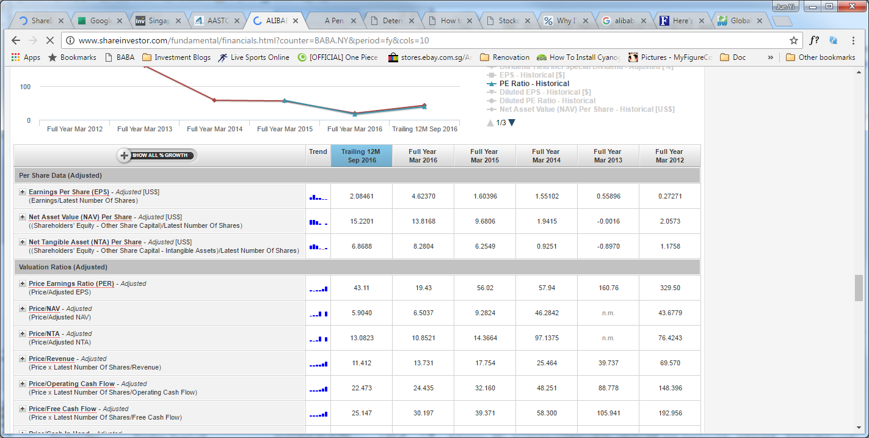Toggle Diluted EPS - Historical chart series
The width and height of the screenshot is (869, 438).
point(539,92)
